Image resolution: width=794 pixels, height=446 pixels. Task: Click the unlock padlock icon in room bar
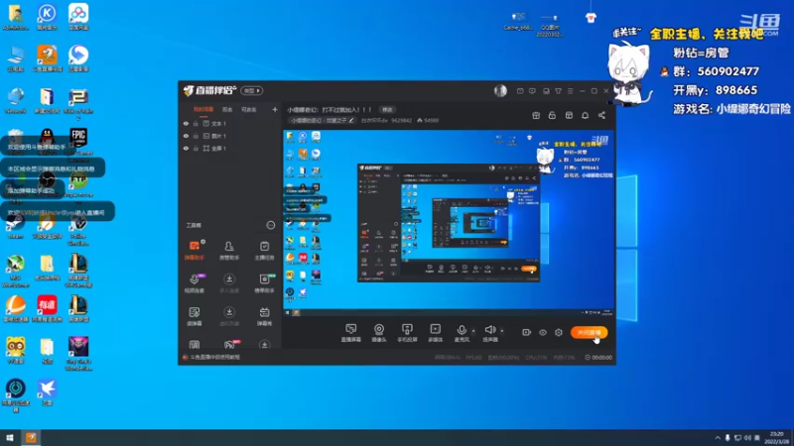pyautogui.click(x=552, y=115)
